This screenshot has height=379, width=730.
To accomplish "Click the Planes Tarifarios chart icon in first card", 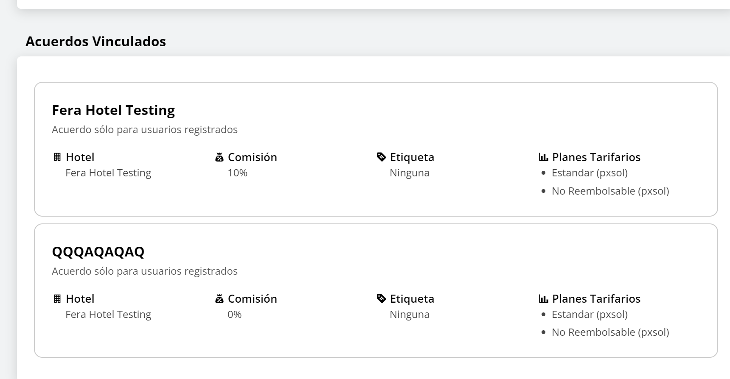I will pos(543,157).
